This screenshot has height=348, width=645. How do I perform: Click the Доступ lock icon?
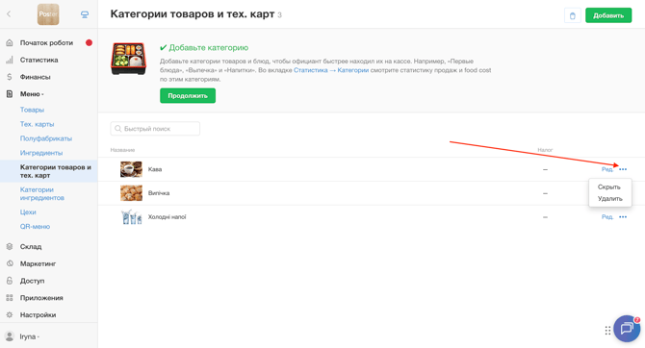(x=10, y=281)
